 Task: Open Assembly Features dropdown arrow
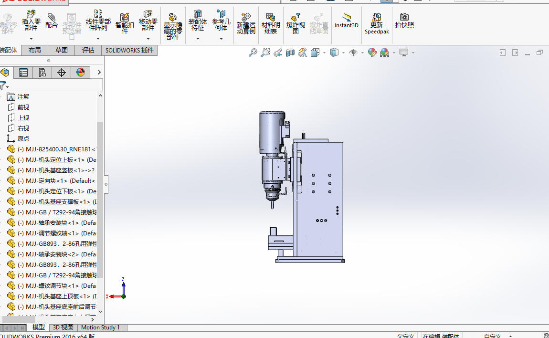[198, 39]
